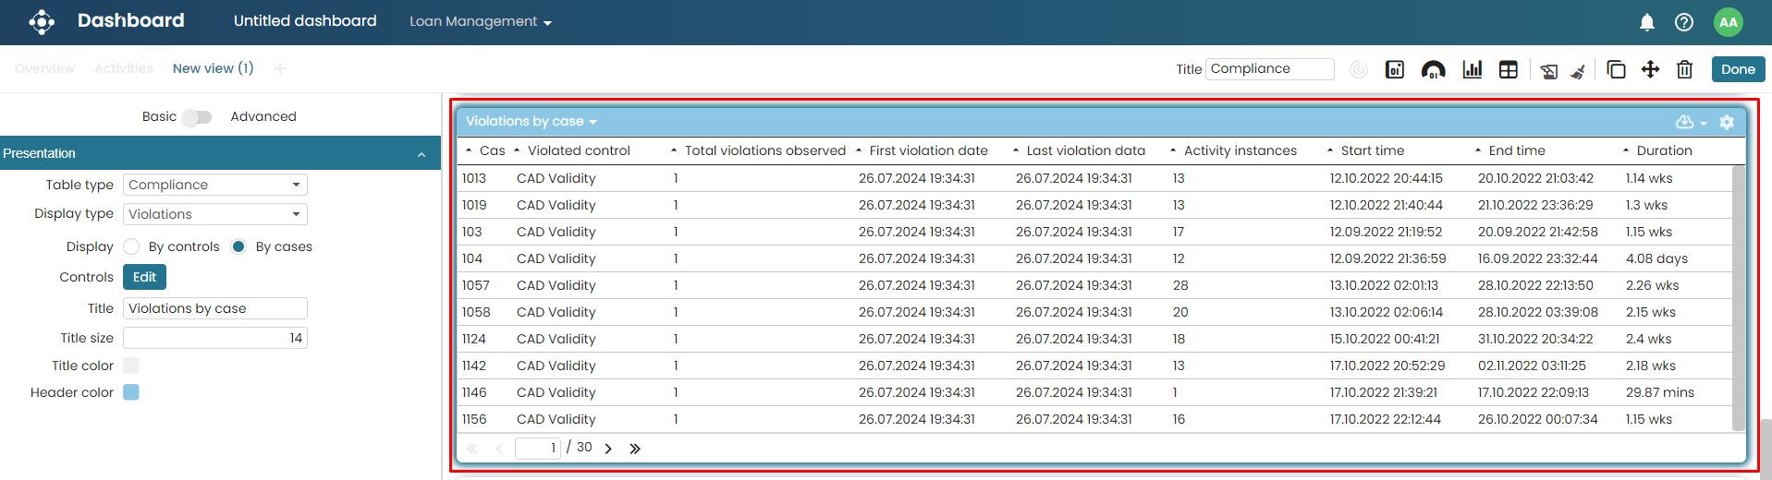Open the Table type dropdown
The width and height of the screenshot is (1772, 480).
pos(215,185)
